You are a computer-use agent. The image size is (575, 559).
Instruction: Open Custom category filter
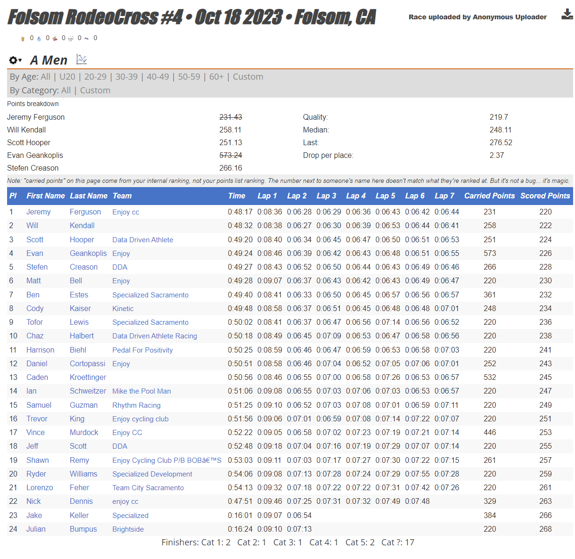coord(95,90)
